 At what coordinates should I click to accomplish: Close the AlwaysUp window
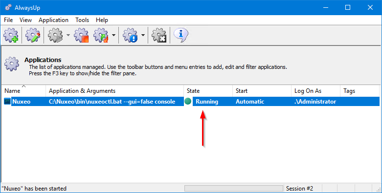370,7
